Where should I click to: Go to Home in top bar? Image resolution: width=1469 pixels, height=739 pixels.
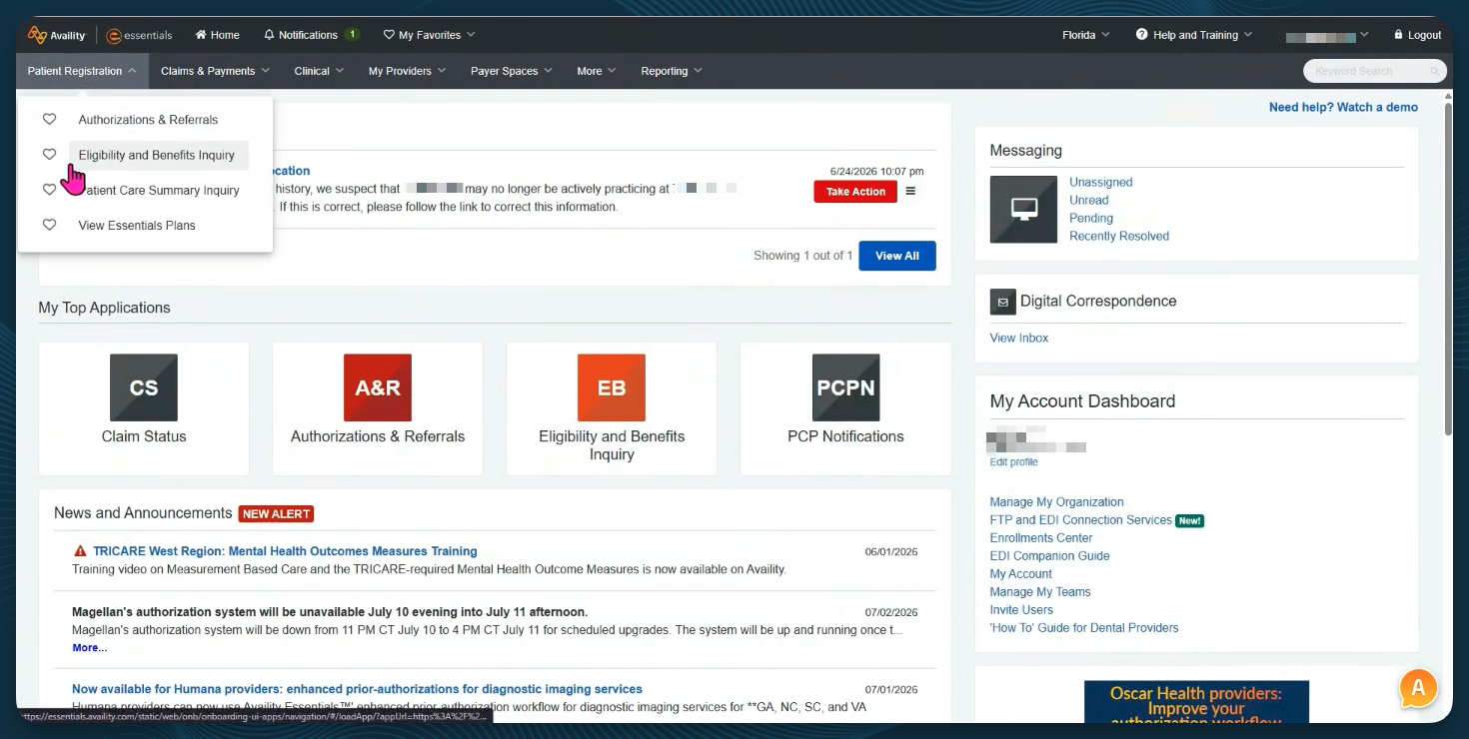[x=217, y=35]
